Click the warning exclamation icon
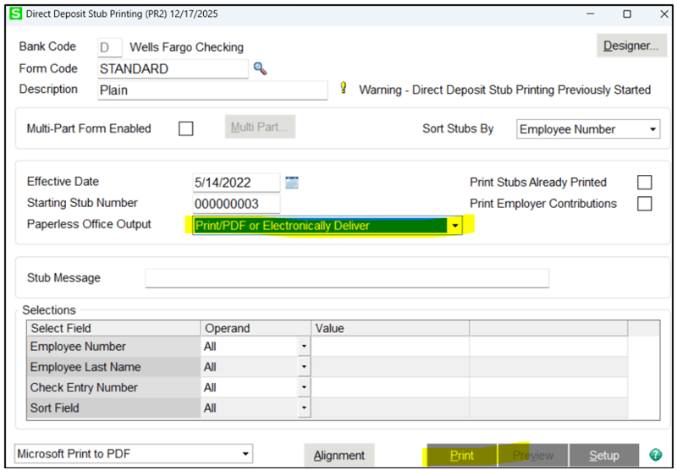Screen dimensions: 677x470 pos(343,88)
